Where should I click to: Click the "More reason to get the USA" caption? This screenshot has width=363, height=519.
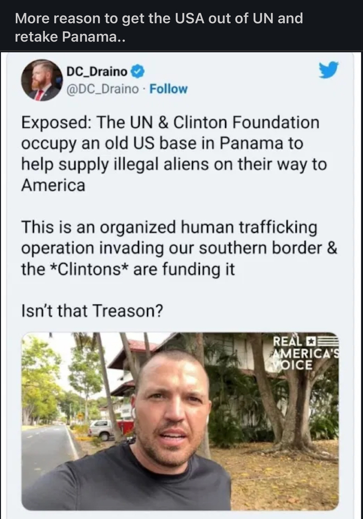(159, 18)
